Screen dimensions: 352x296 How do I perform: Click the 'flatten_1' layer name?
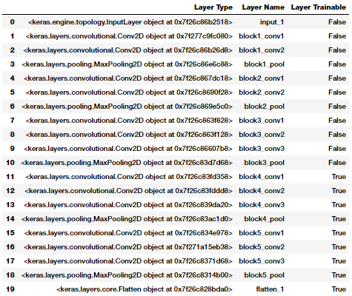point(270,289)
